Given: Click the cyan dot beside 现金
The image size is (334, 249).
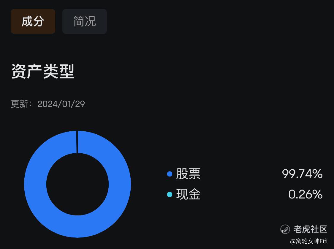Looking at the screenshot, I should (x=170, y=194).
